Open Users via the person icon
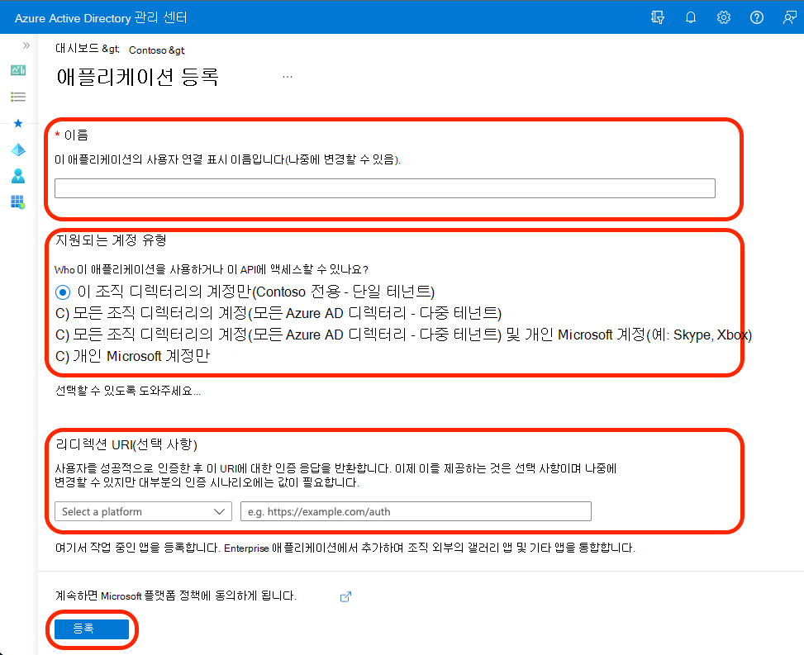This screenshot has width=804, height=655. 18,176
